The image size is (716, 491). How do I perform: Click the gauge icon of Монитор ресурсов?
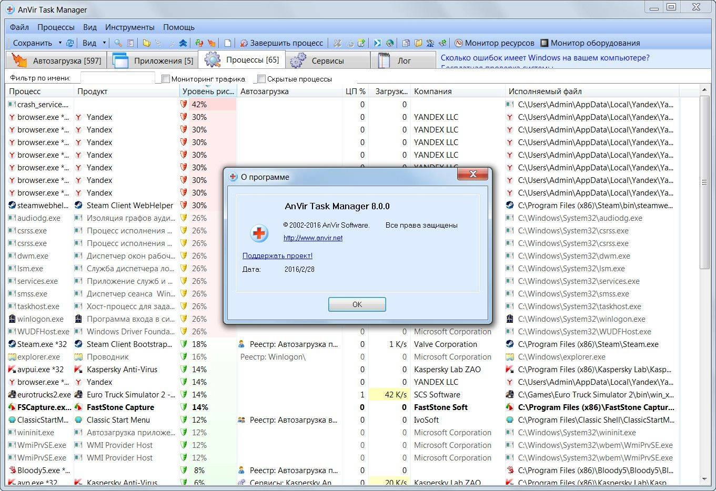click(x=459, y=43)
